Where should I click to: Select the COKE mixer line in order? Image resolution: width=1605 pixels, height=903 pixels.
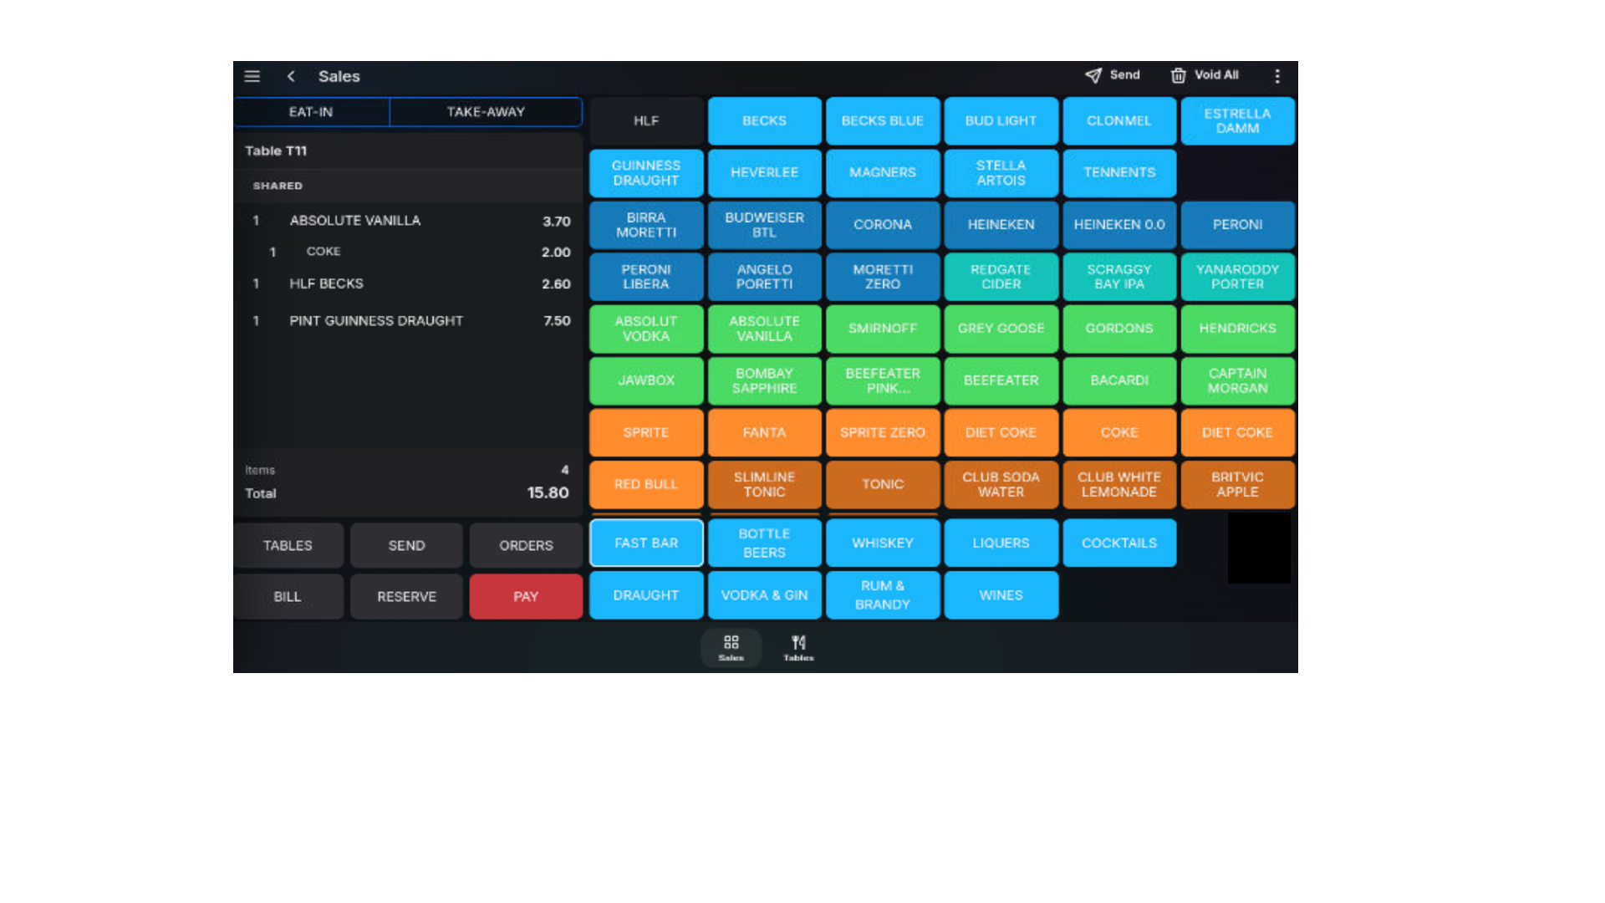click(409, 252)
